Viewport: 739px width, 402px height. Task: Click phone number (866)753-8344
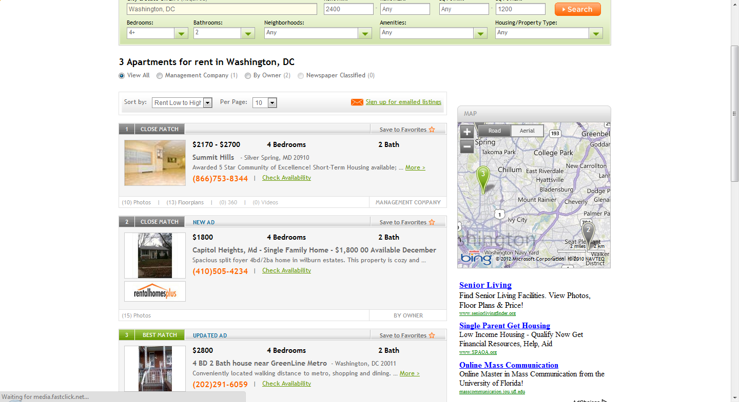coord(220,179)
